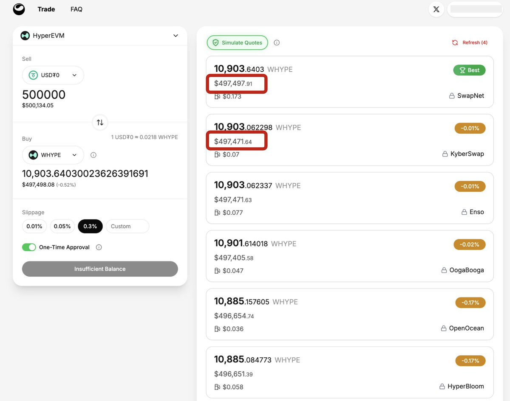Click gas pump icon in OogaBooga quote
This screenshot has height=401, width=510.
pyautogui.click(x=217, y=271)
